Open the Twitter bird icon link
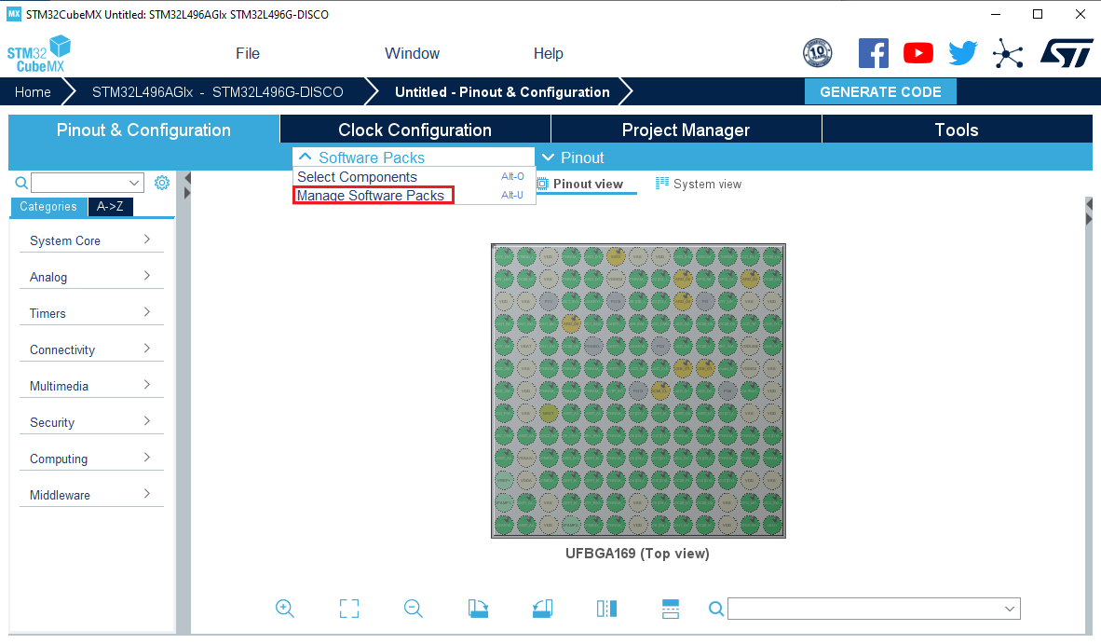Screen dimensions: 1101x644 pos(962,53)
